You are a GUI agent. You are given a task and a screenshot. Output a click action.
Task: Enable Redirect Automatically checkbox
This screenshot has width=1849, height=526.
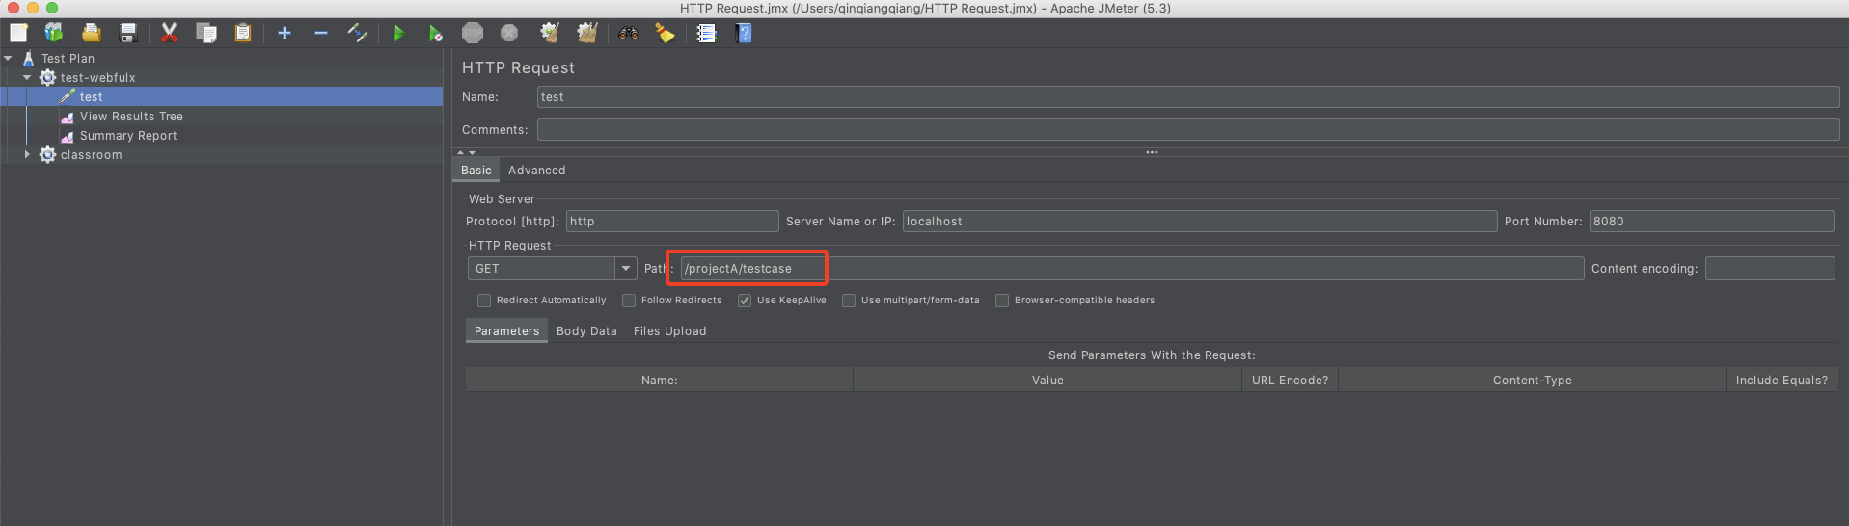[484, 301]
